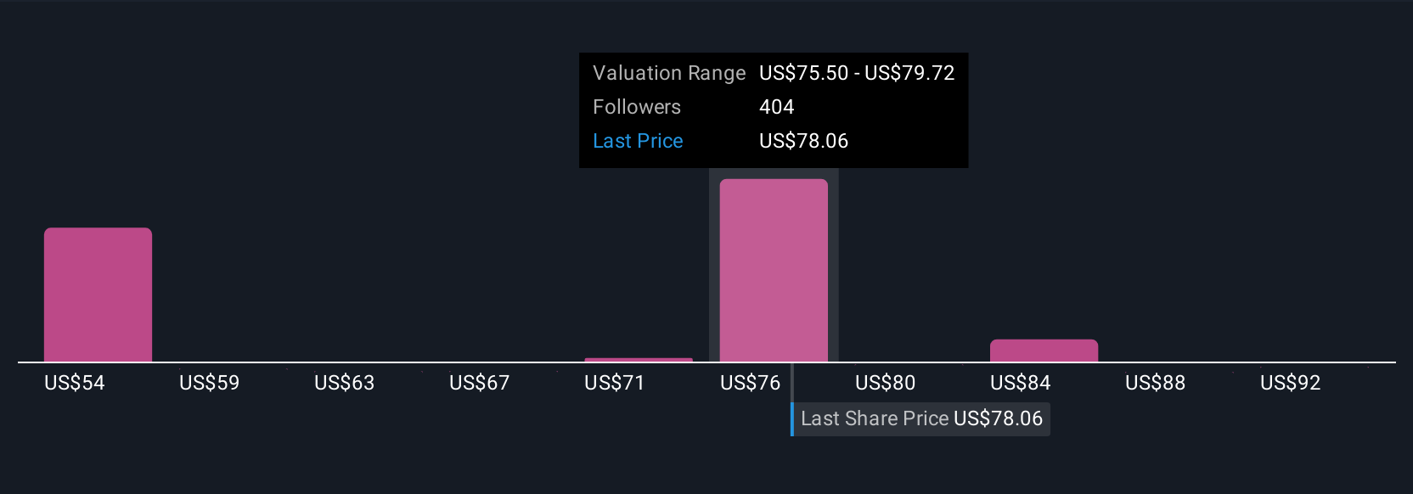The height and width of the screenshot is (494, 1413).
Task: Click the US$88 axis label
Action: (1156, 383)
